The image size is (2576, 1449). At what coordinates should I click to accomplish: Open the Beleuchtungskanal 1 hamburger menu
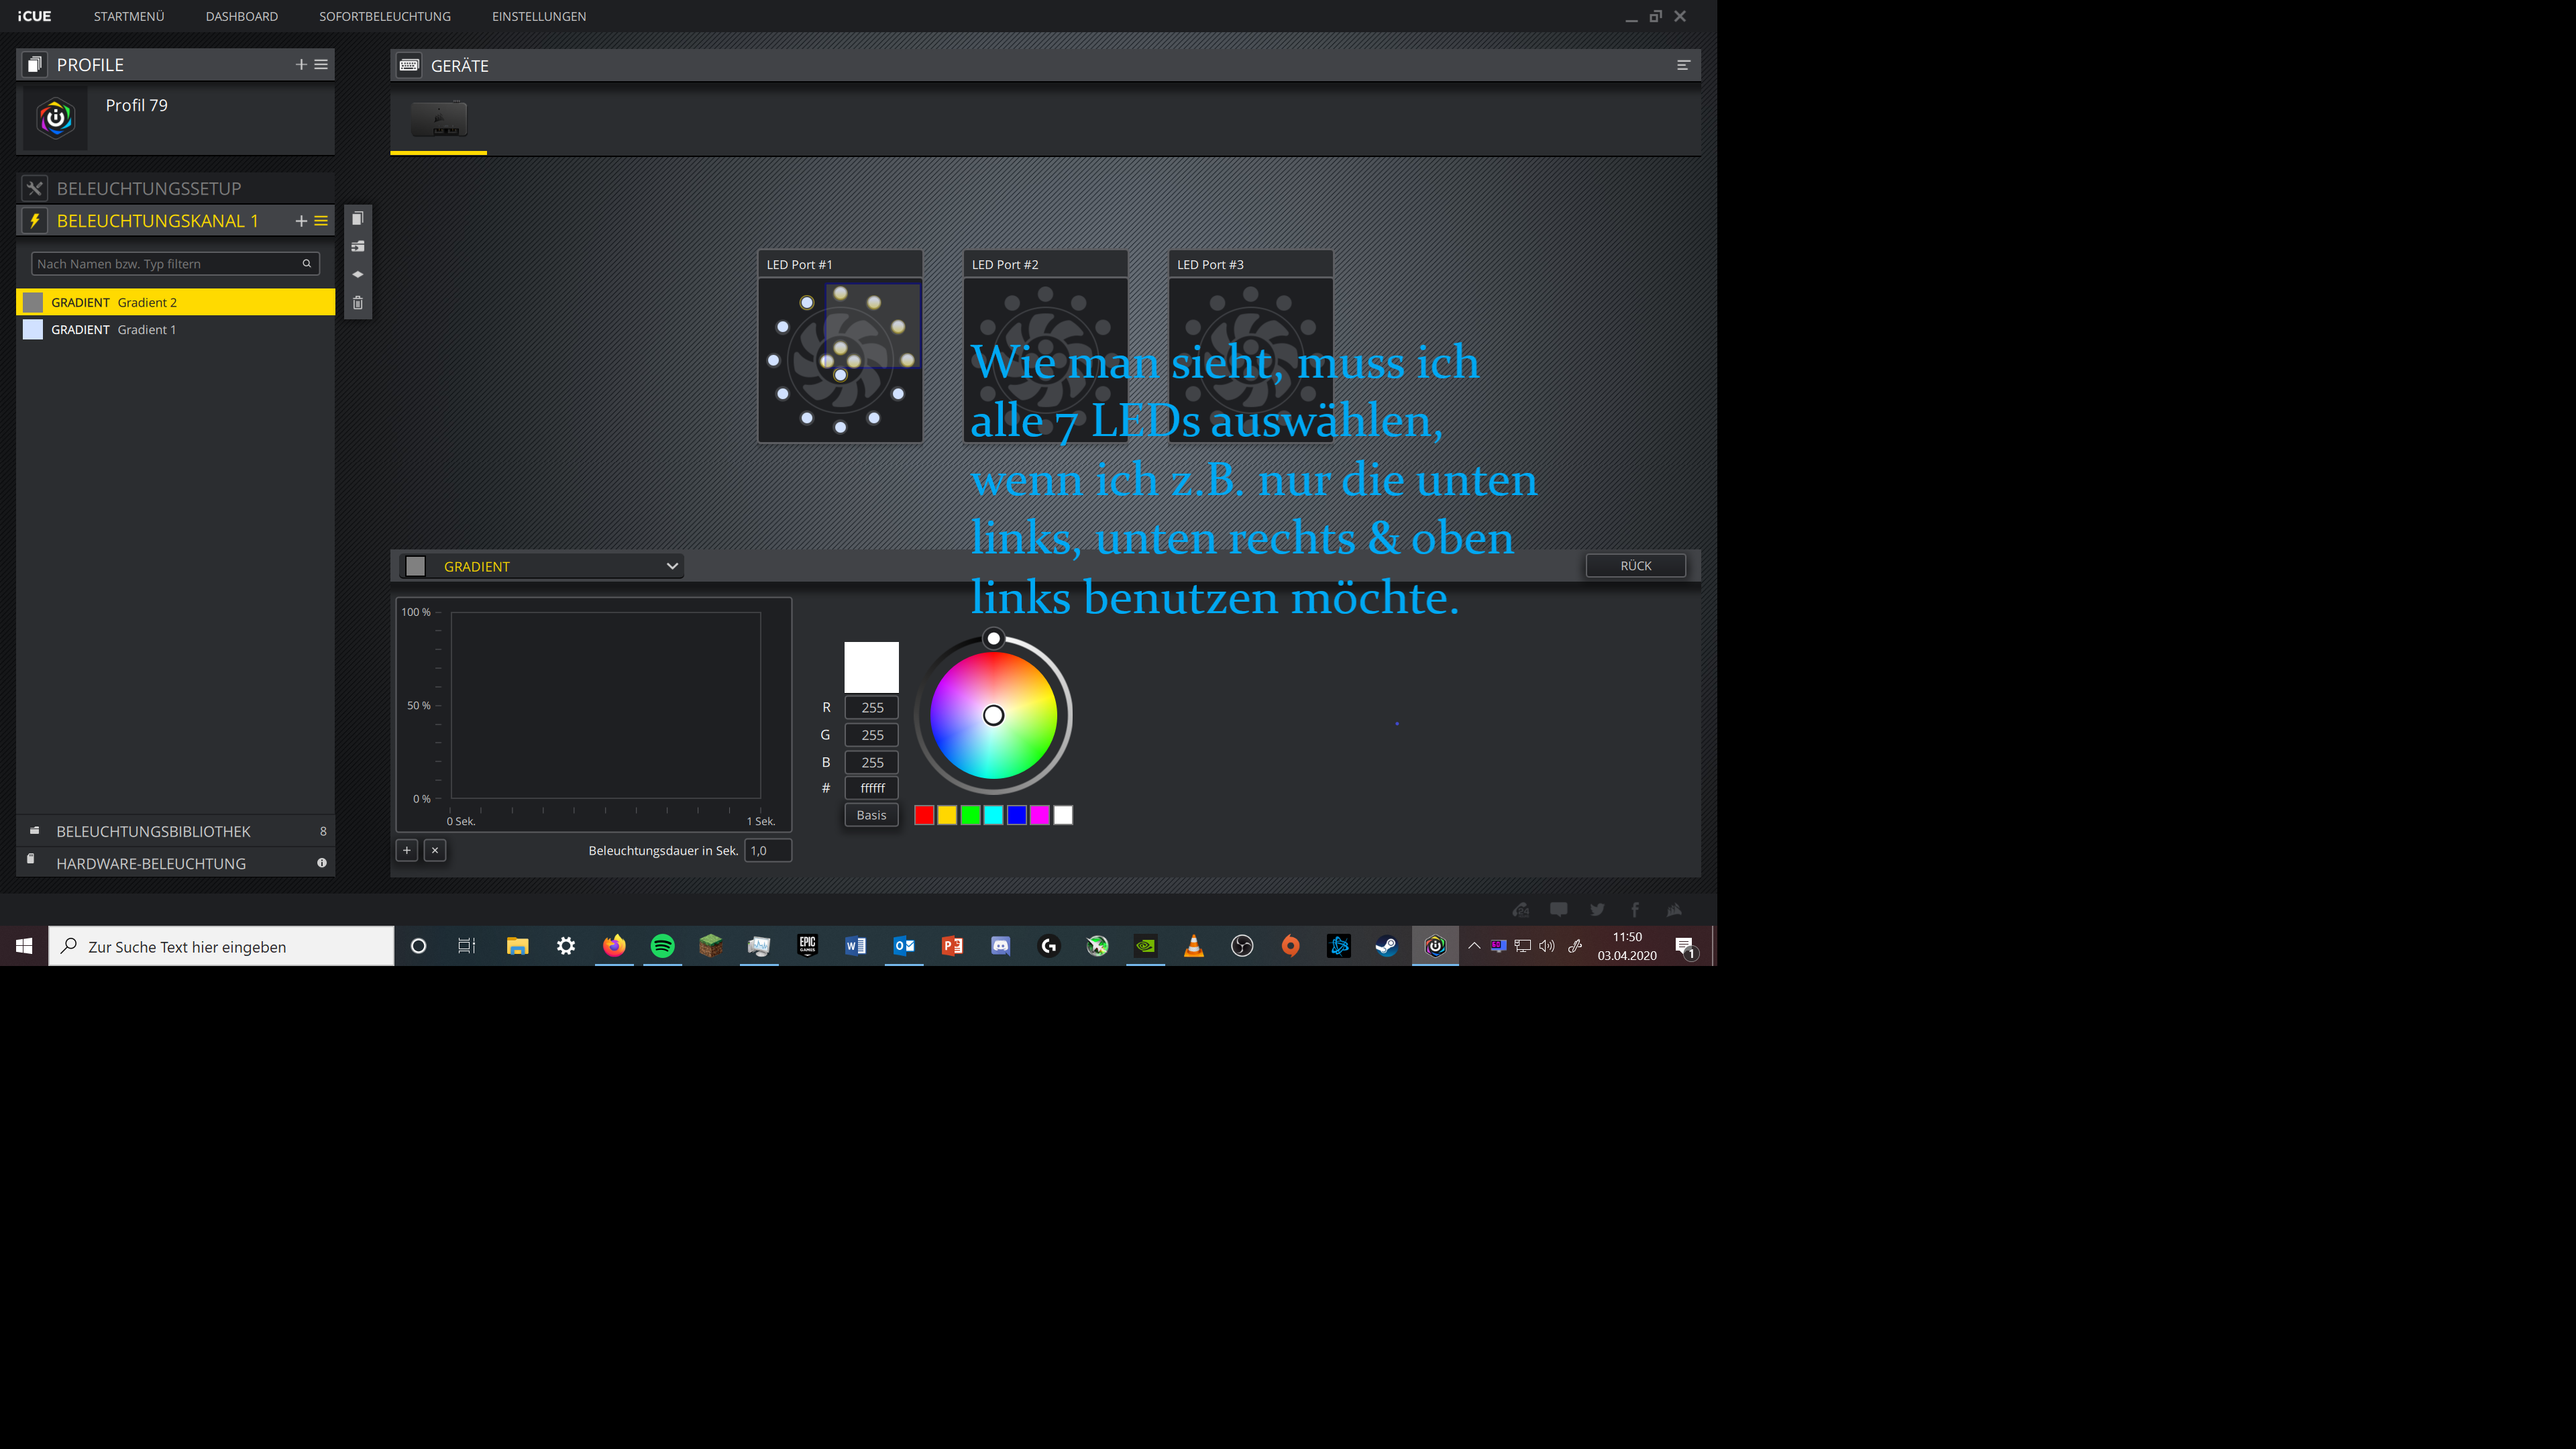(321, 221)
